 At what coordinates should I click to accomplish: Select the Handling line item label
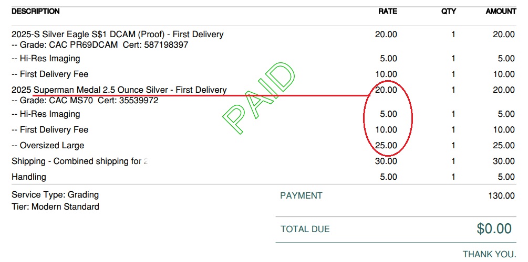(29, 177)
